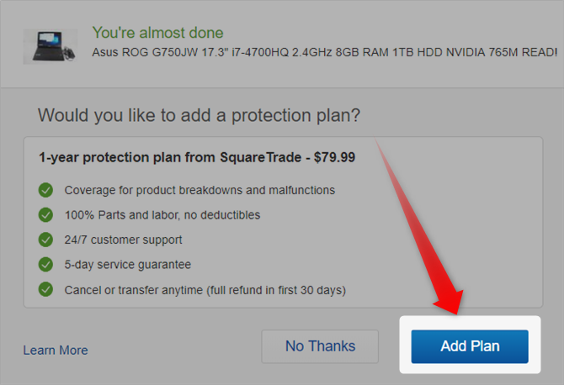Click the green checkmark beside product breakdowns coverage
Viewport: 564px width, 385px height.
(46, 190)
